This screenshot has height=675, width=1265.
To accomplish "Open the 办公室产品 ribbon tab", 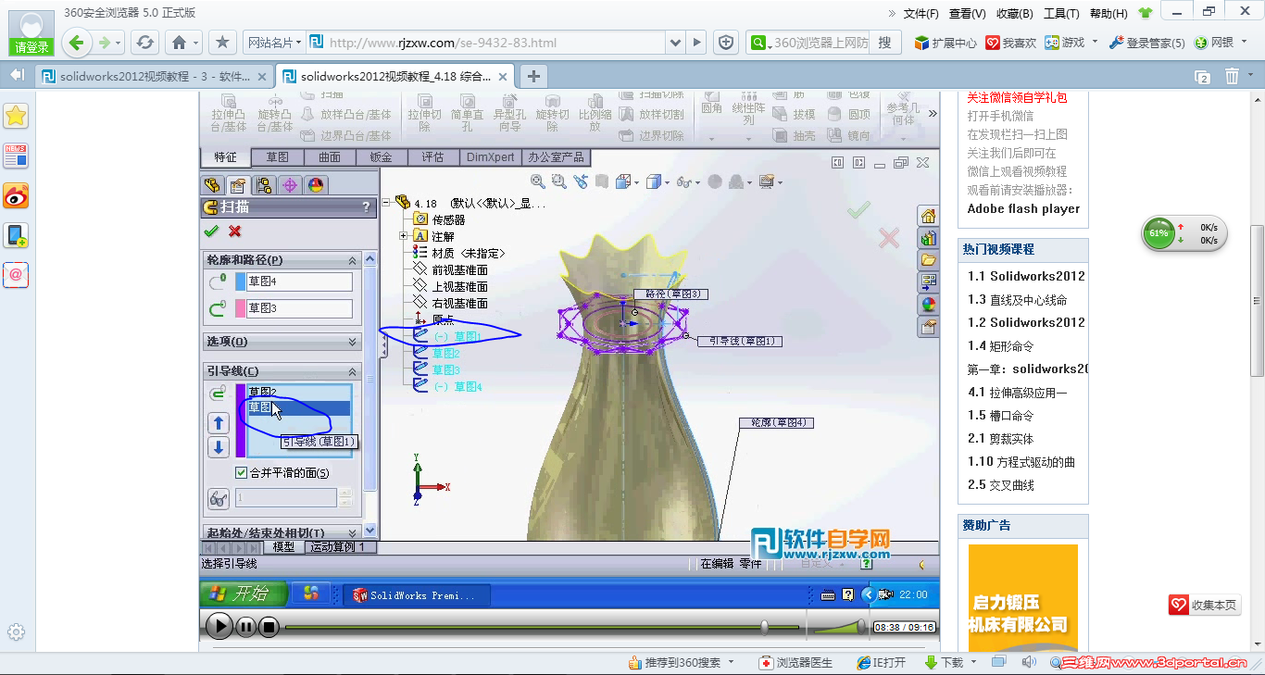I will [556, 157].
